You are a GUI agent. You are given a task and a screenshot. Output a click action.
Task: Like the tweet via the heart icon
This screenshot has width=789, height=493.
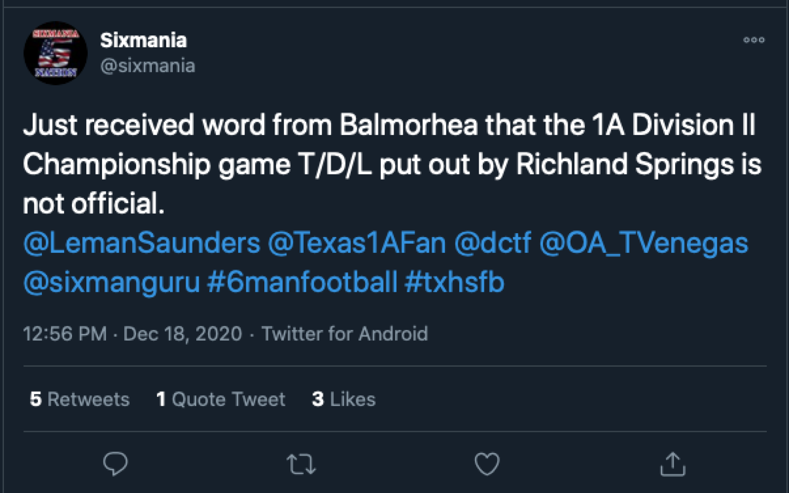click(487, 462)
